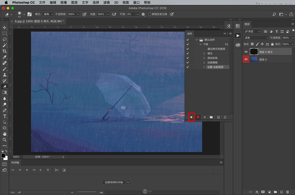Create new action with the page icon
Screen dimensions: 295x195
tap(218, 117)
